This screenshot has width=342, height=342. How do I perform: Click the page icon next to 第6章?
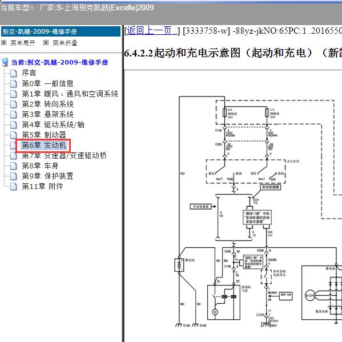(14, 146)
